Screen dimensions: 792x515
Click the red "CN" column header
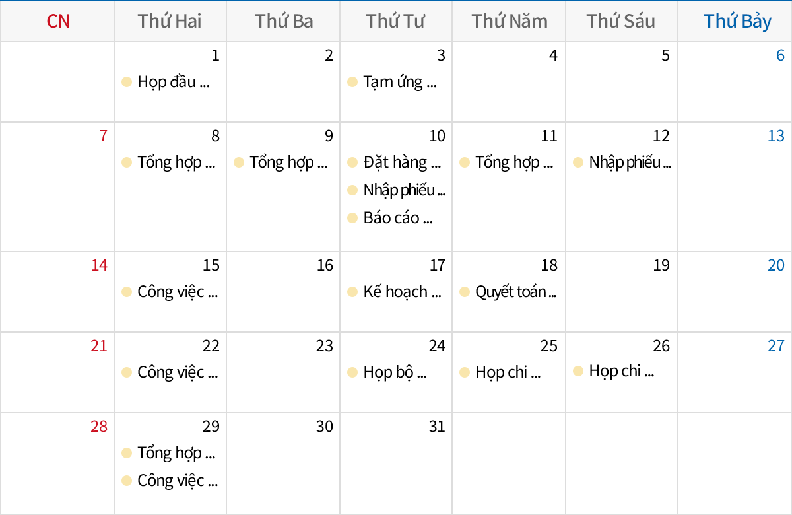[58, 21]
